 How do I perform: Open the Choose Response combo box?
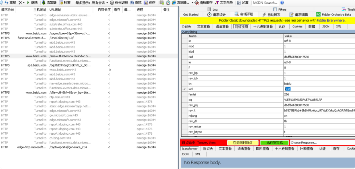323,143
